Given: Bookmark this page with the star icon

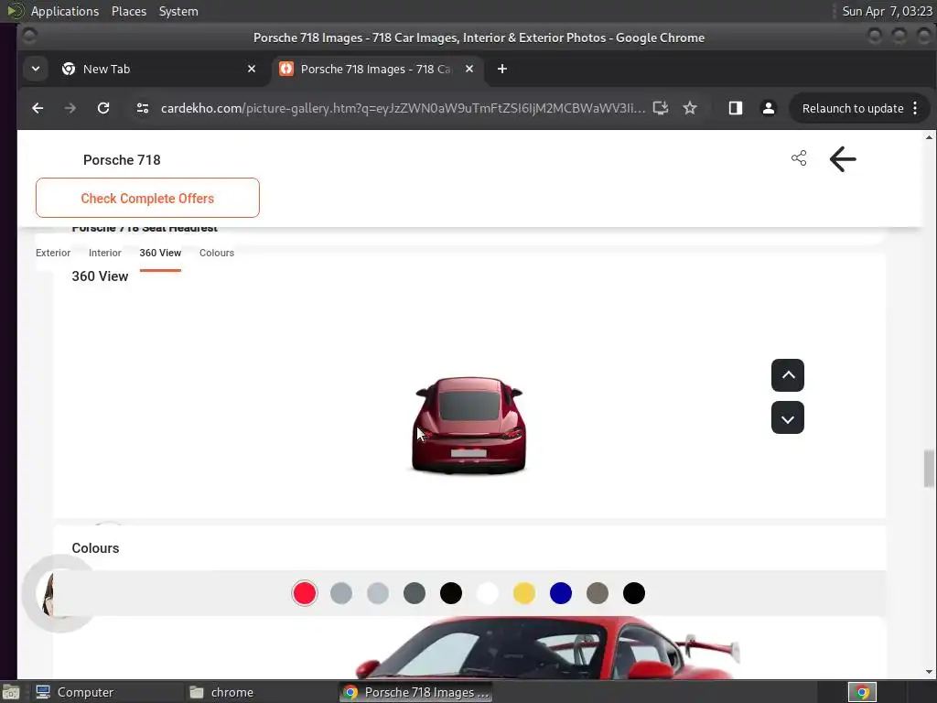Looking at the screenshot, I should 690,108.
